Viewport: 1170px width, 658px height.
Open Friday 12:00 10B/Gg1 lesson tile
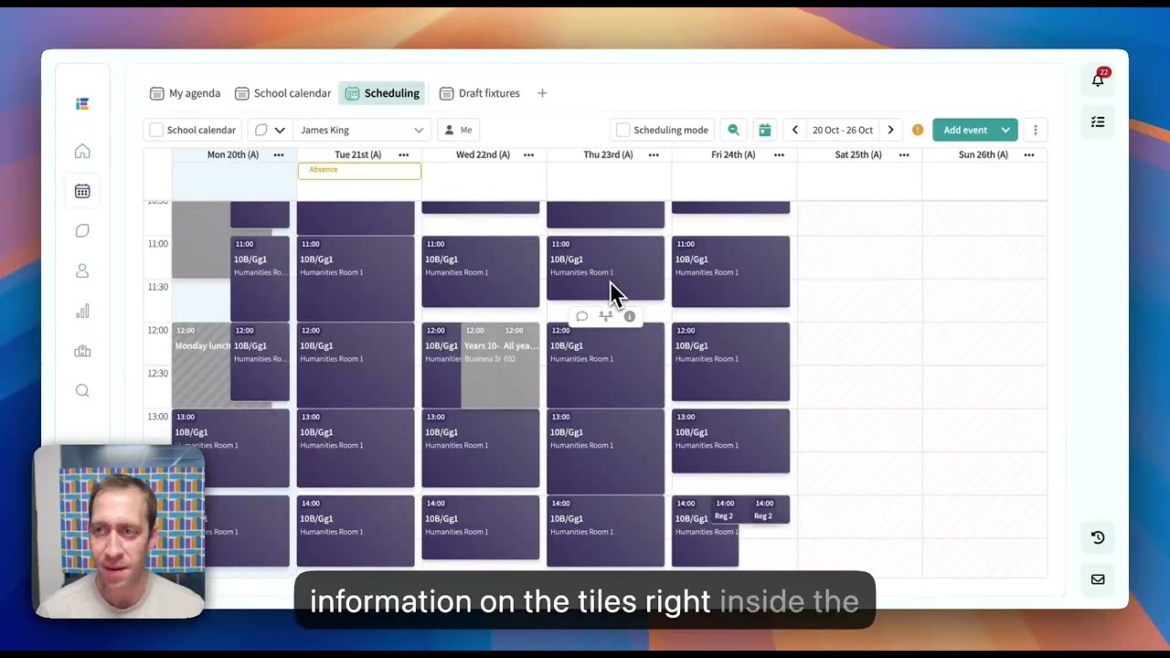coord(730,362)
